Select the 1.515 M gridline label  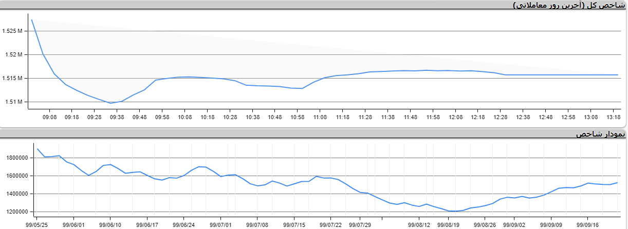[13, 78]
